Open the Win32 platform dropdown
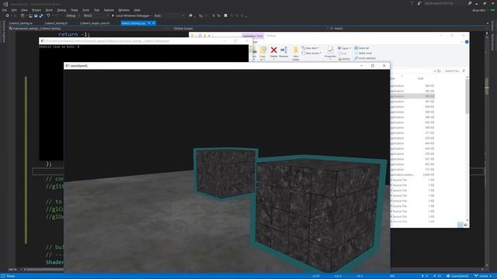 96,15
